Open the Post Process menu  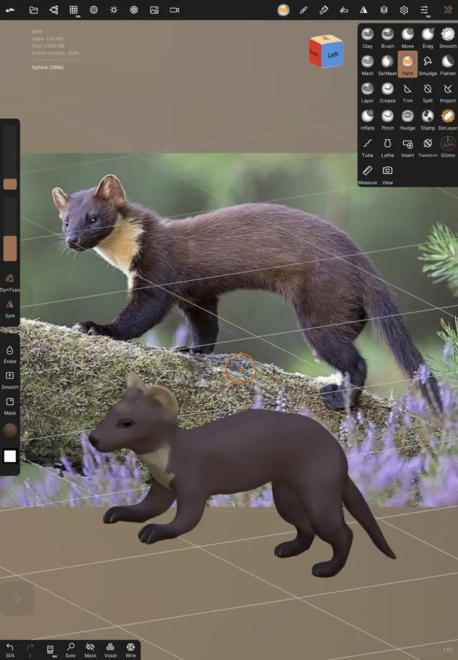pos(134,10)
